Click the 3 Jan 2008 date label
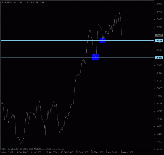The width and height of the screenshot is (164, 155). (36, 152)
